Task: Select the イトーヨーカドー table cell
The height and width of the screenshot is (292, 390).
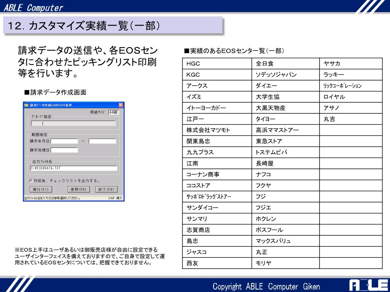Action: tap(217, 108)
